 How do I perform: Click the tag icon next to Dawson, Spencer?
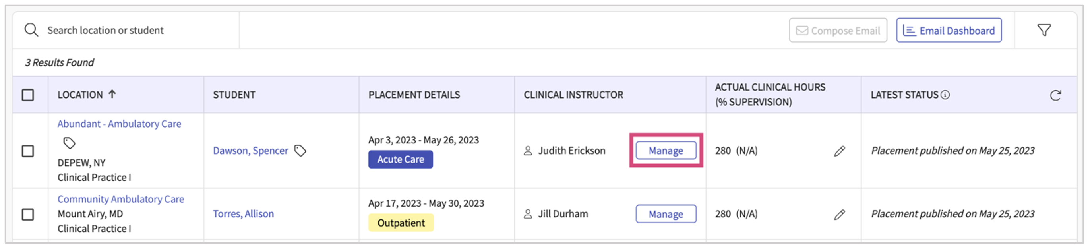pos(300,151)
